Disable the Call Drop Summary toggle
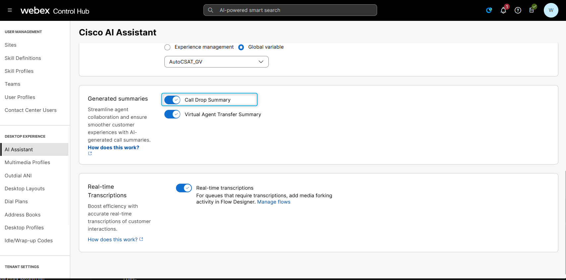566x280 pixels. pos(172,100)
